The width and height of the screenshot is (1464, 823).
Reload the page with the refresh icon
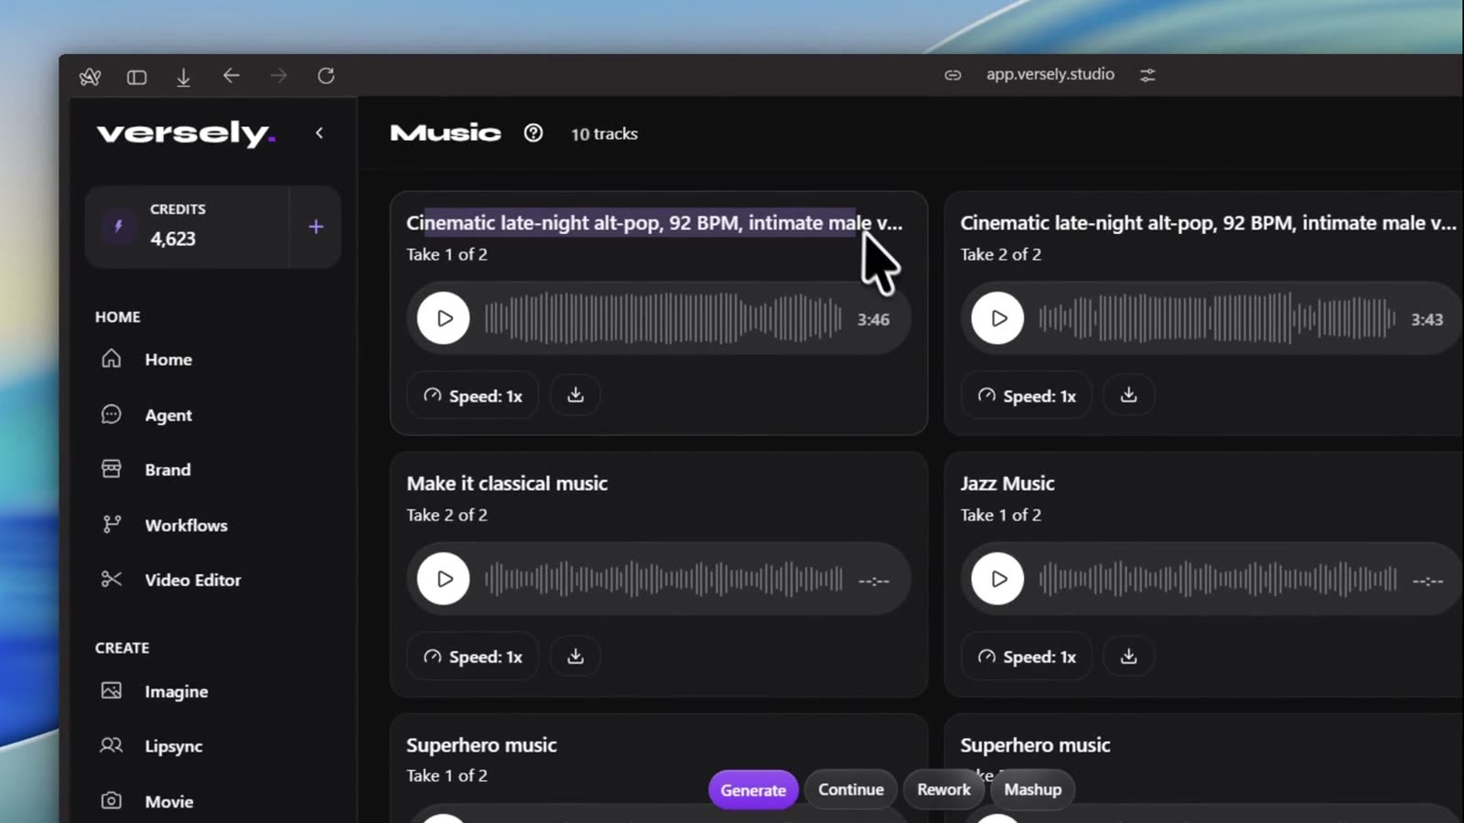point(326,76)
